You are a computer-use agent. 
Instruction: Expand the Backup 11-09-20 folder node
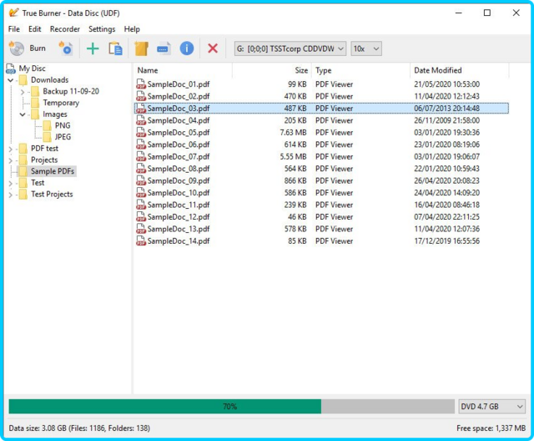[x=23, y=92]
